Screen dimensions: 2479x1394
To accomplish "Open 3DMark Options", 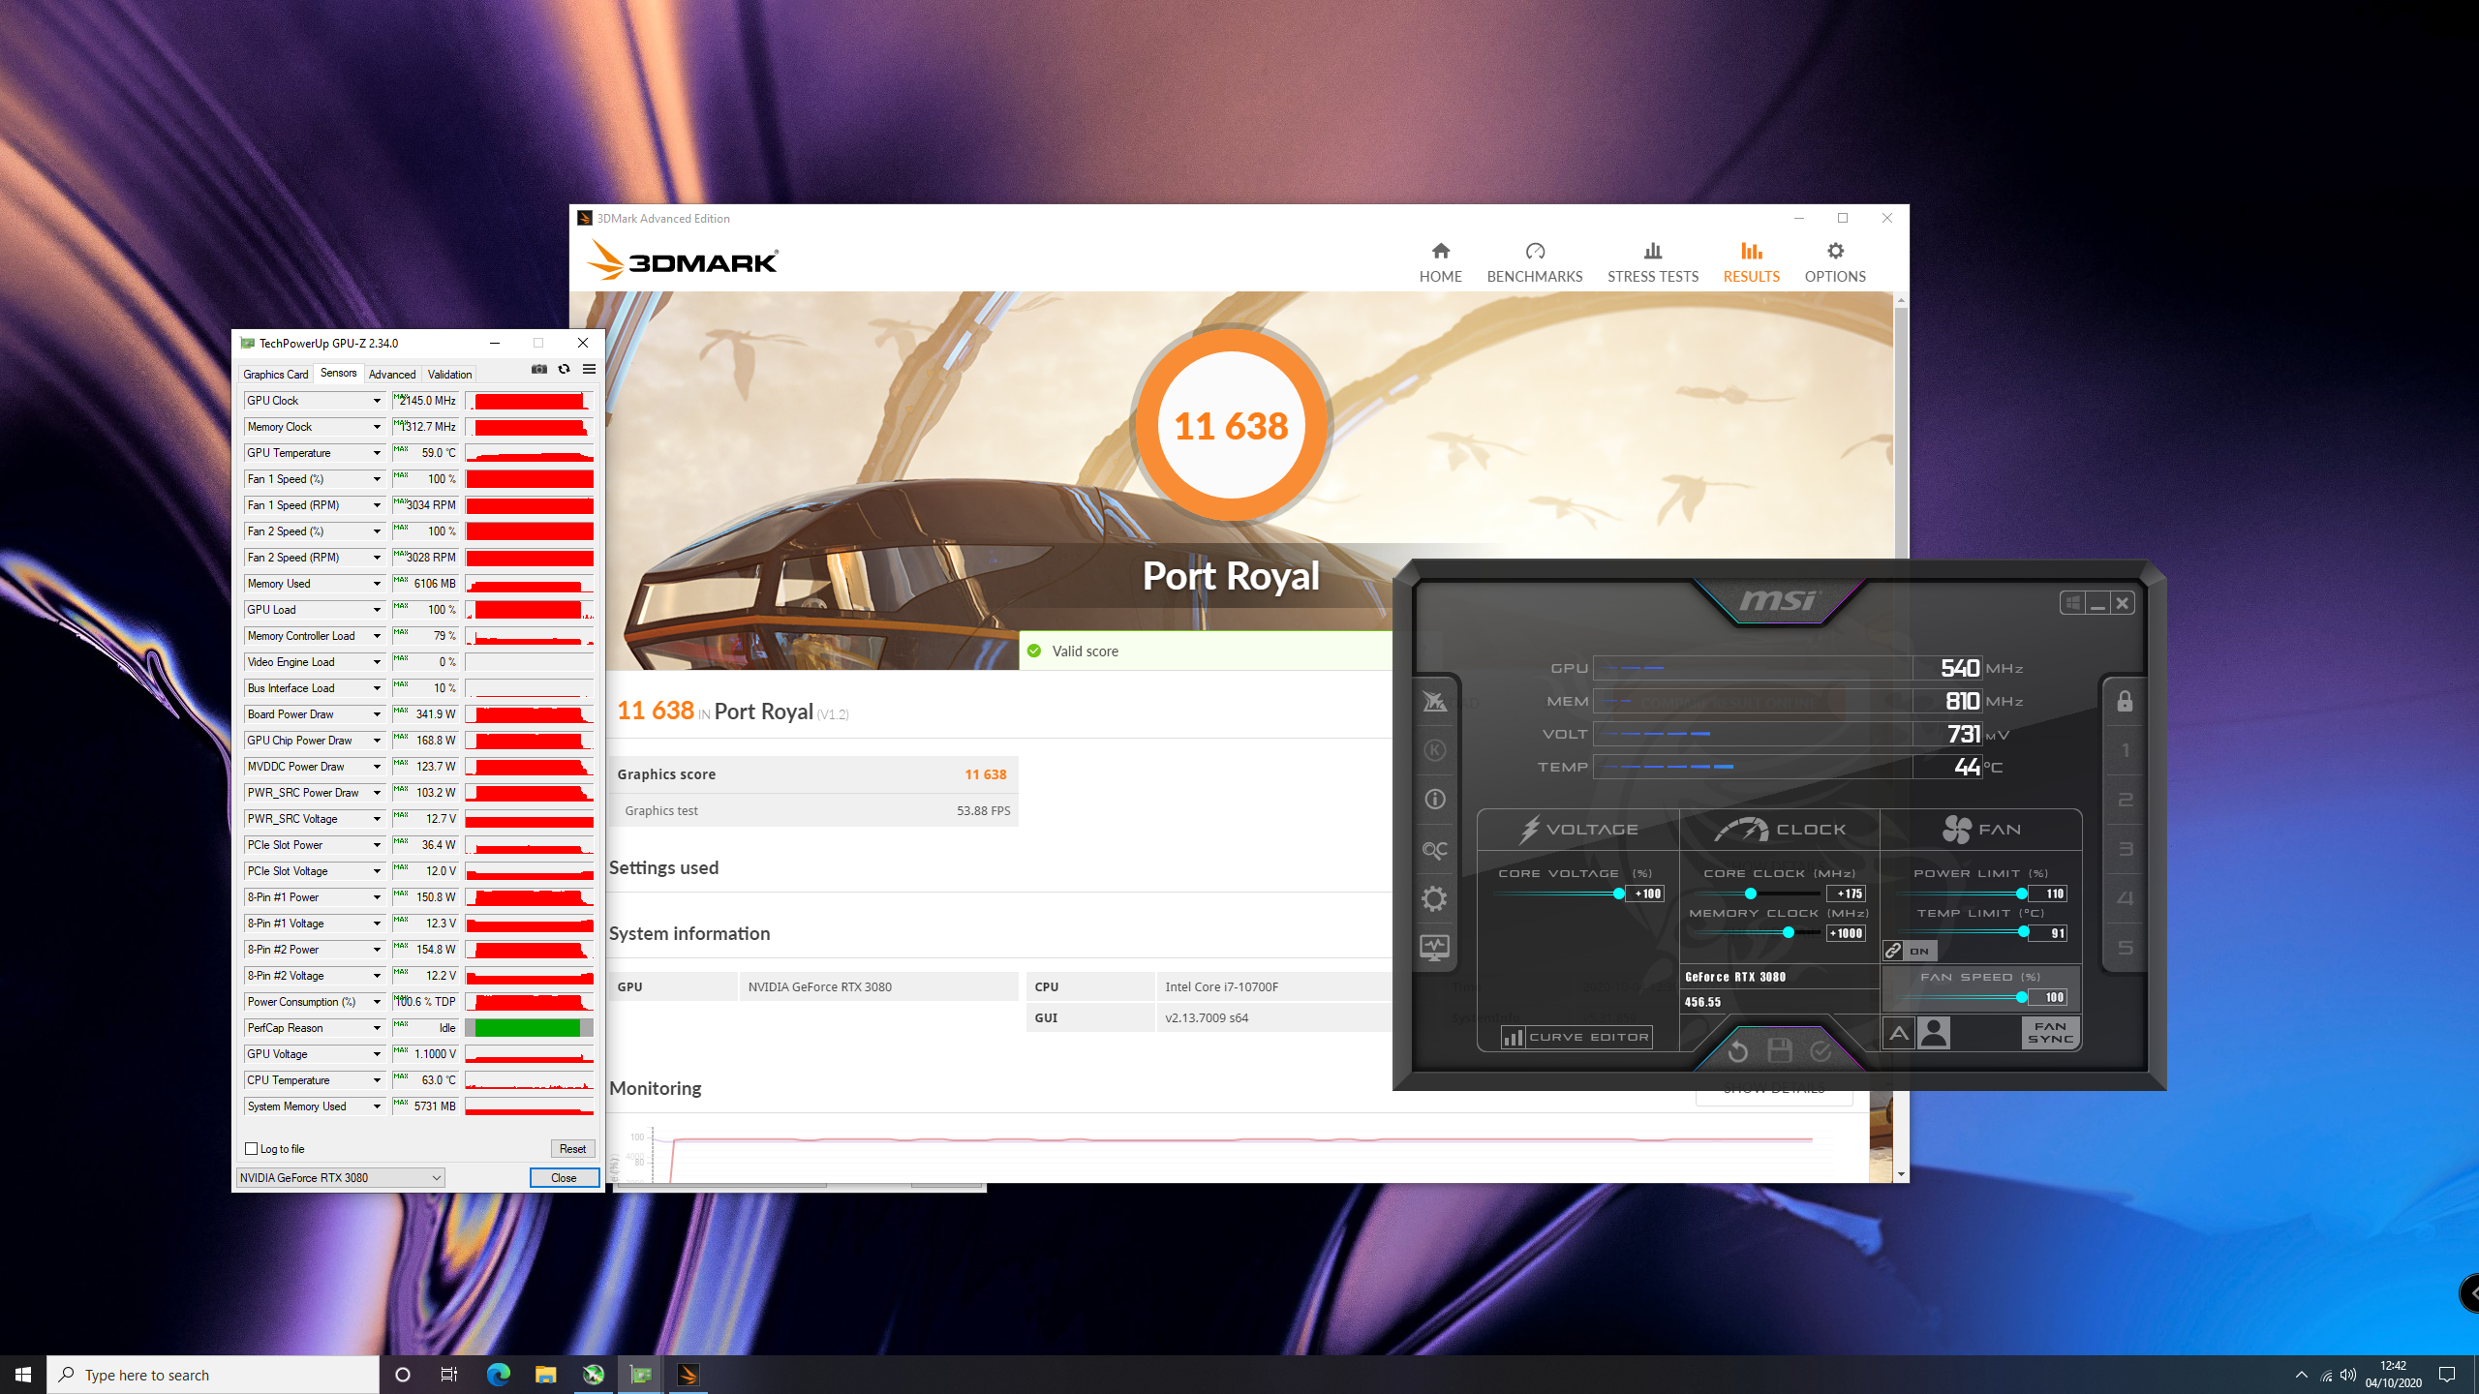I will pyautogui.click(x=1835, y=262).
